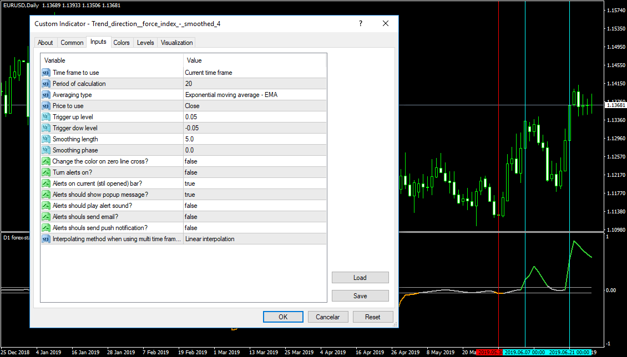Click the 'Price to use' variable name

point(68,106)
